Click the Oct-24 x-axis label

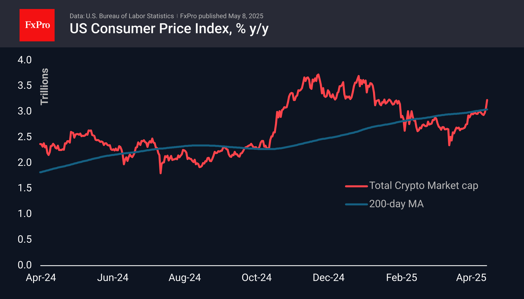pos(256,277)
